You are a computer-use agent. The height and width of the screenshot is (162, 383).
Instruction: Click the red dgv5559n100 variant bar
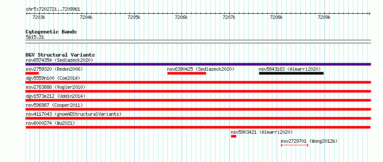click(x=198, y=82)
